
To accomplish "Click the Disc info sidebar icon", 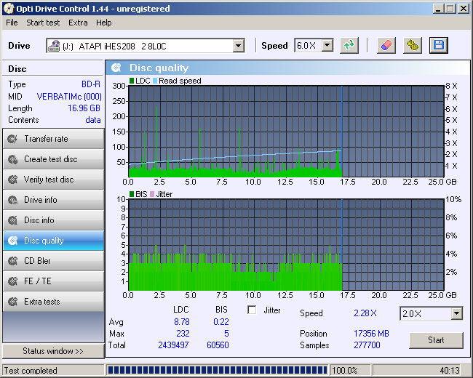I will 12,220.
